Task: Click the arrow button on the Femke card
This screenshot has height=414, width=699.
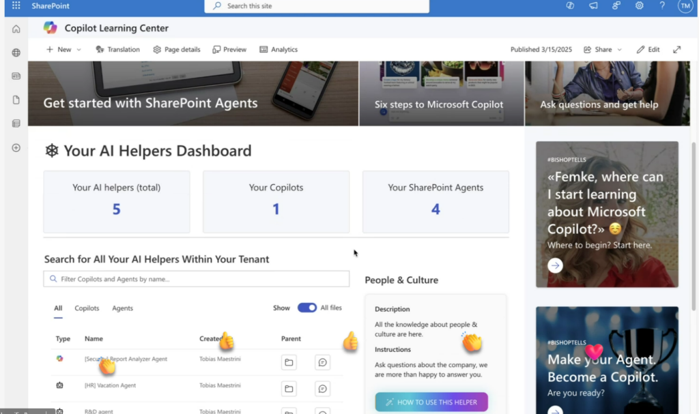Action: pyautogui.click(x=555, y=265)
